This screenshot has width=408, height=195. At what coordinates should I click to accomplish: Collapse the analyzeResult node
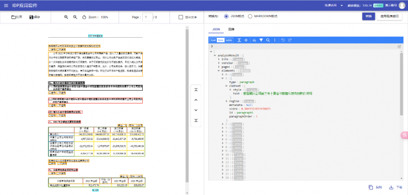tap(215, 55)
